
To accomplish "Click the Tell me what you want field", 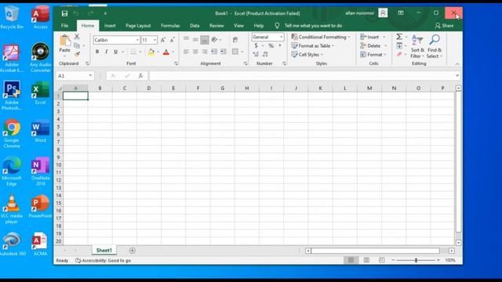I will [313, 26].
